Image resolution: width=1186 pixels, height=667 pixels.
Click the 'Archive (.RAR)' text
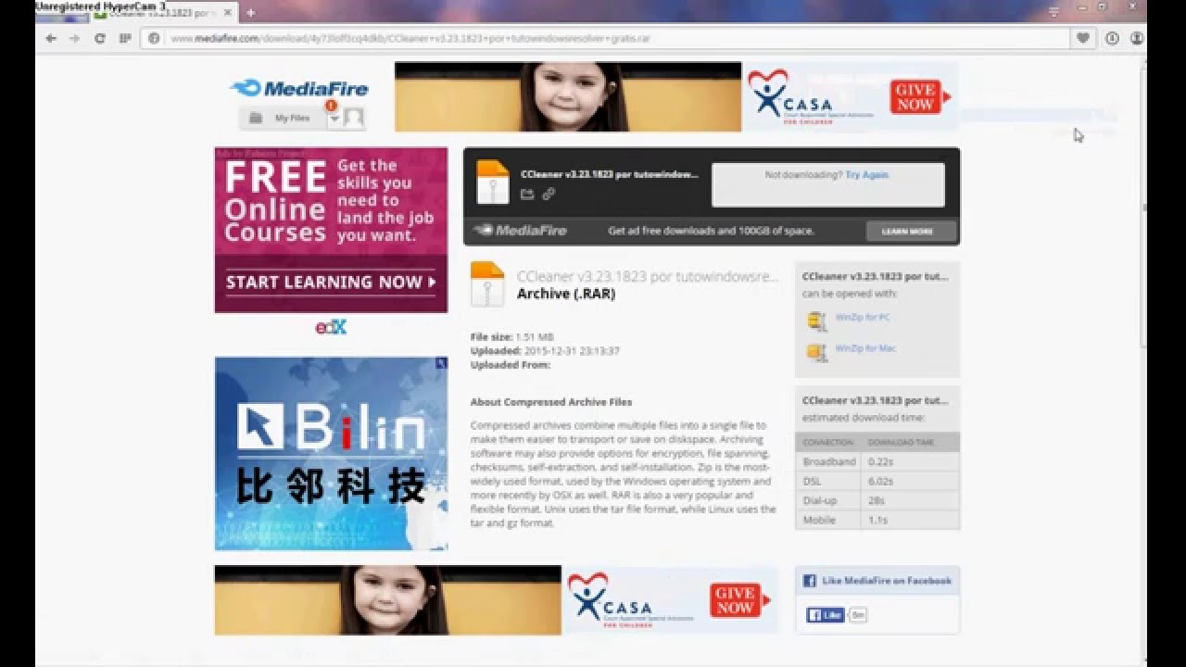coord(566,294)
